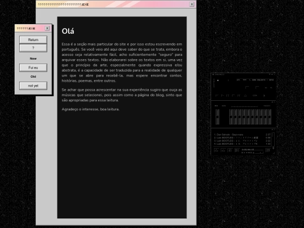Click the 'Olá' heading in the text window
The image size is (304, 228).
[68, 31]
